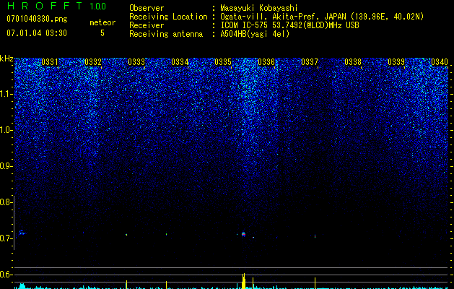Click the date stamp 07.01.04 03:30

[37, 33]
